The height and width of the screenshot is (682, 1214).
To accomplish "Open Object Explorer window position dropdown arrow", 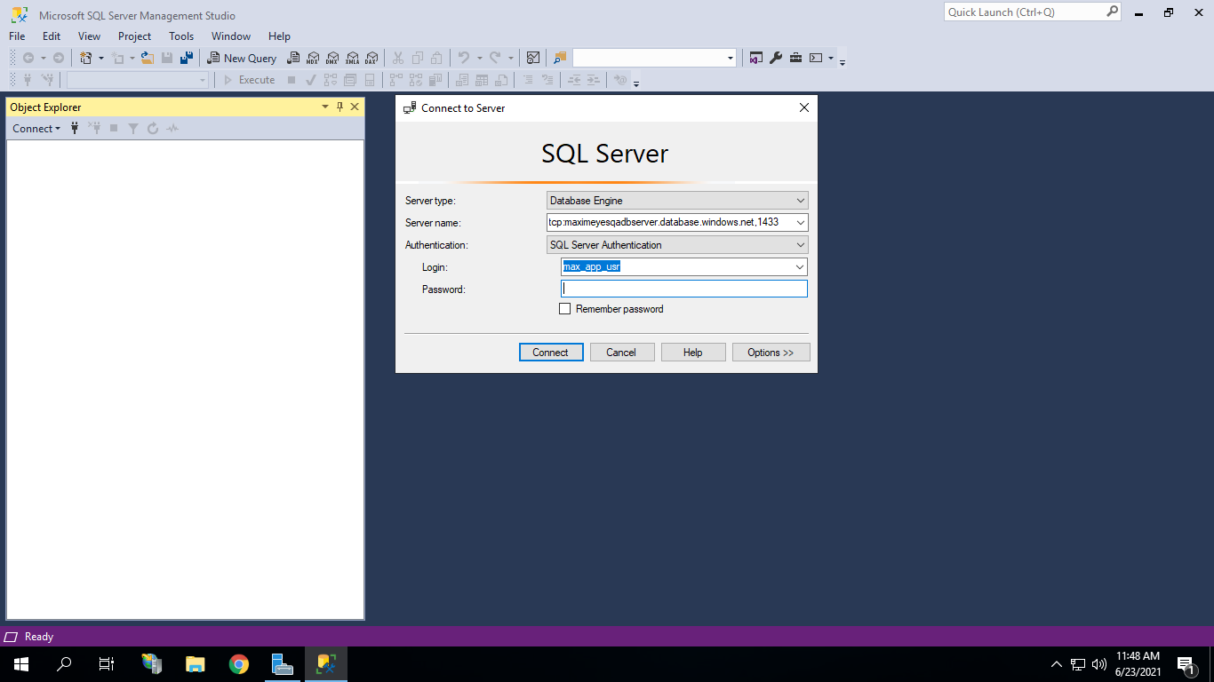I will (x=325, y=107).
